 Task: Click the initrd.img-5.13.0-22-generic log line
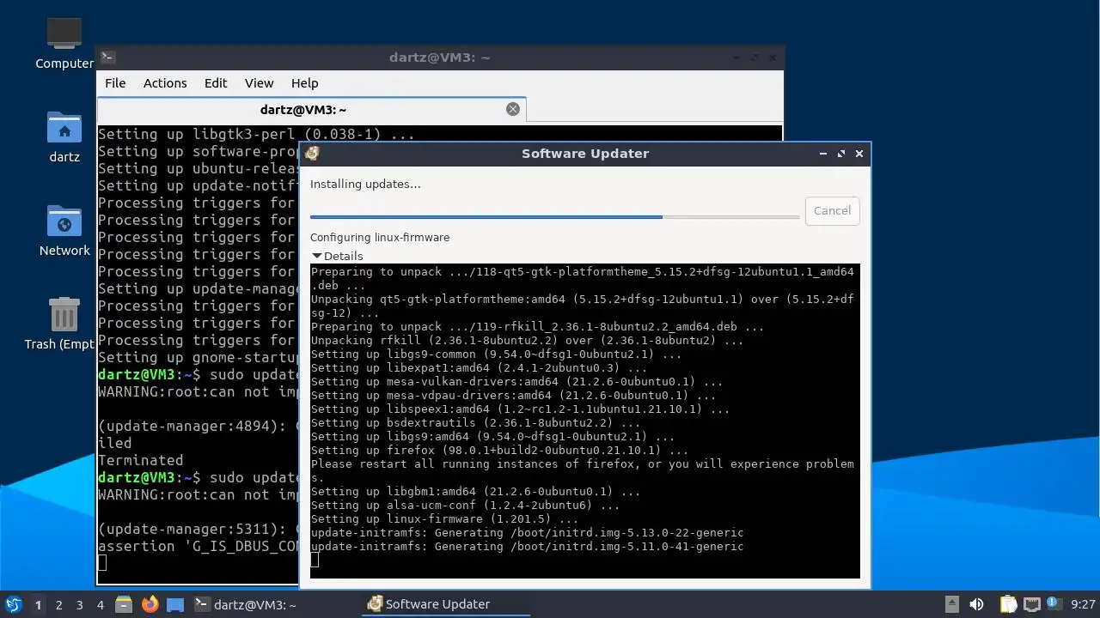click(527, 533)
